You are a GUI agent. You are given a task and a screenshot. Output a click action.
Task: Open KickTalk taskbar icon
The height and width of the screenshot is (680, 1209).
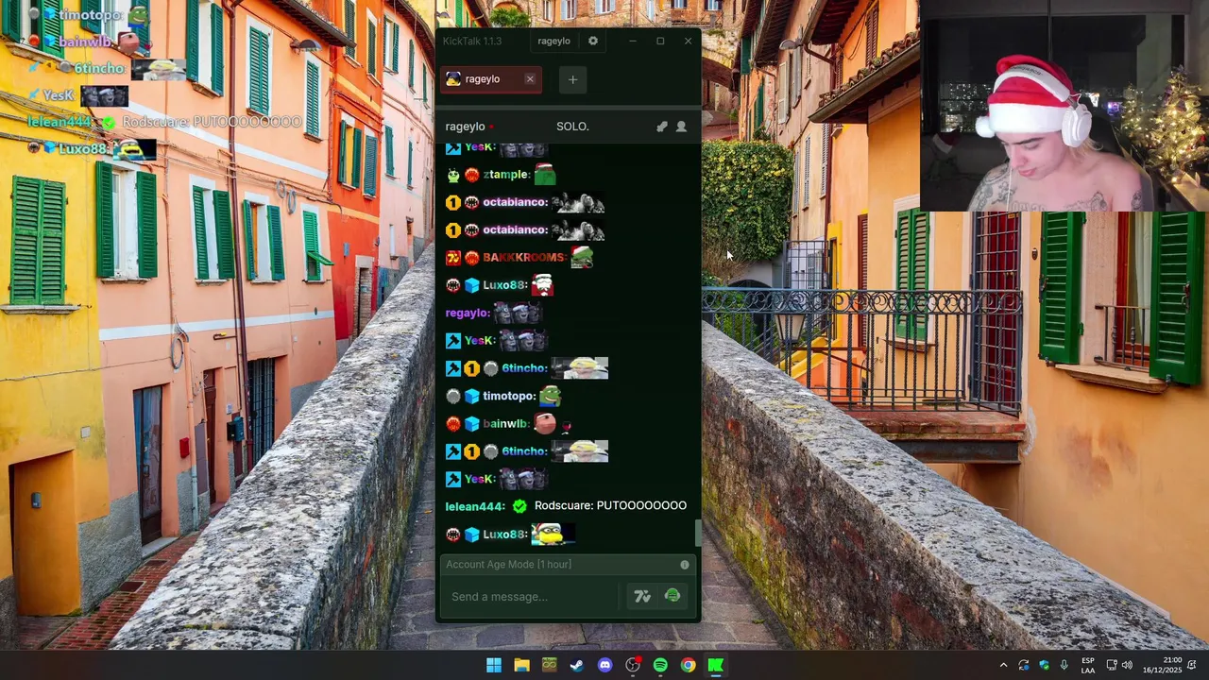[x=716, y=666]
